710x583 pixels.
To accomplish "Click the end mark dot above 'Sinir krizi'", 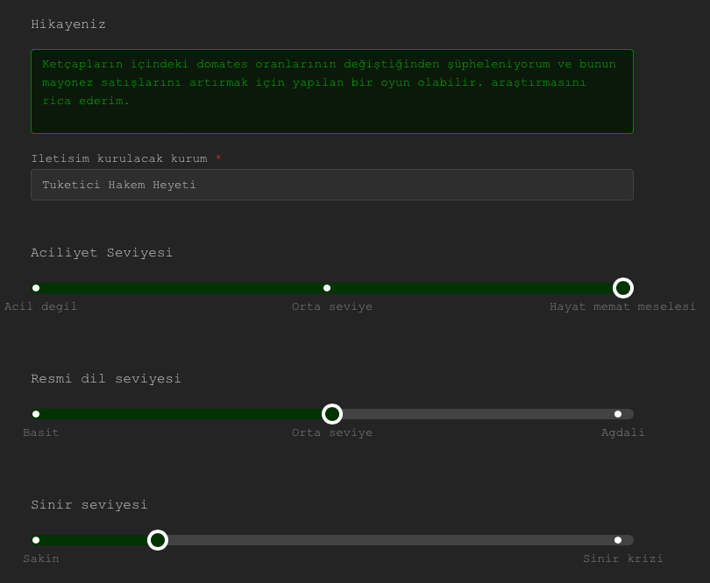I will click(x=618, y=540).
